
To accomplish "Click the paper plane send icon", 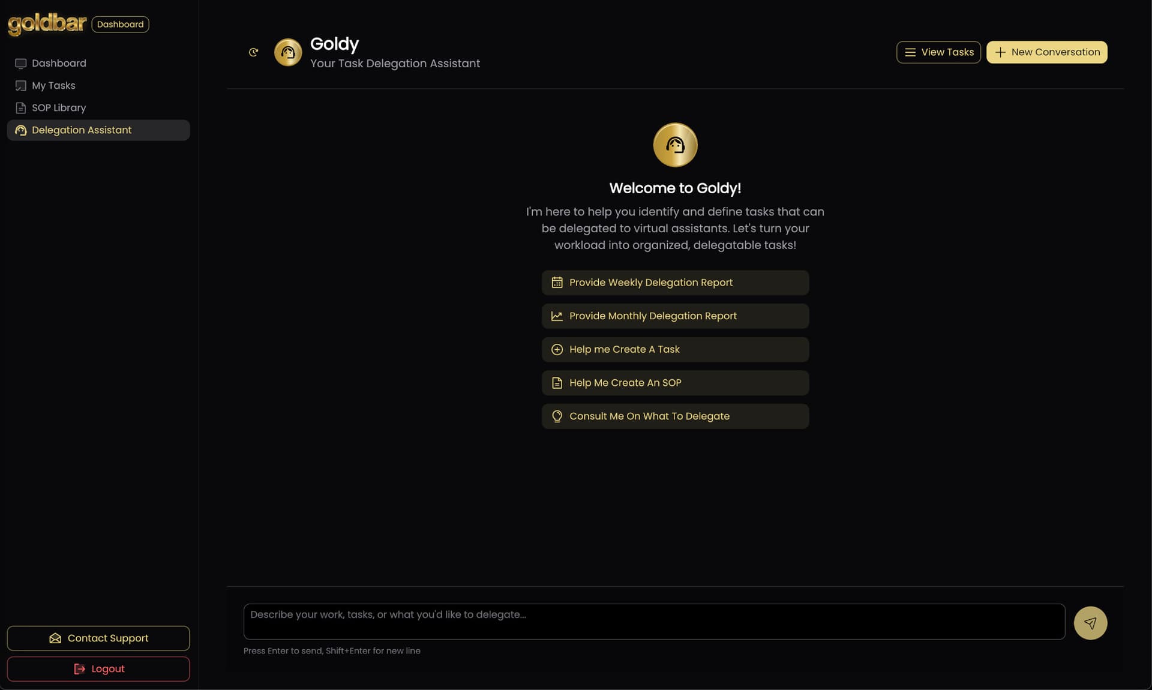I will (x=1090, y=623).
